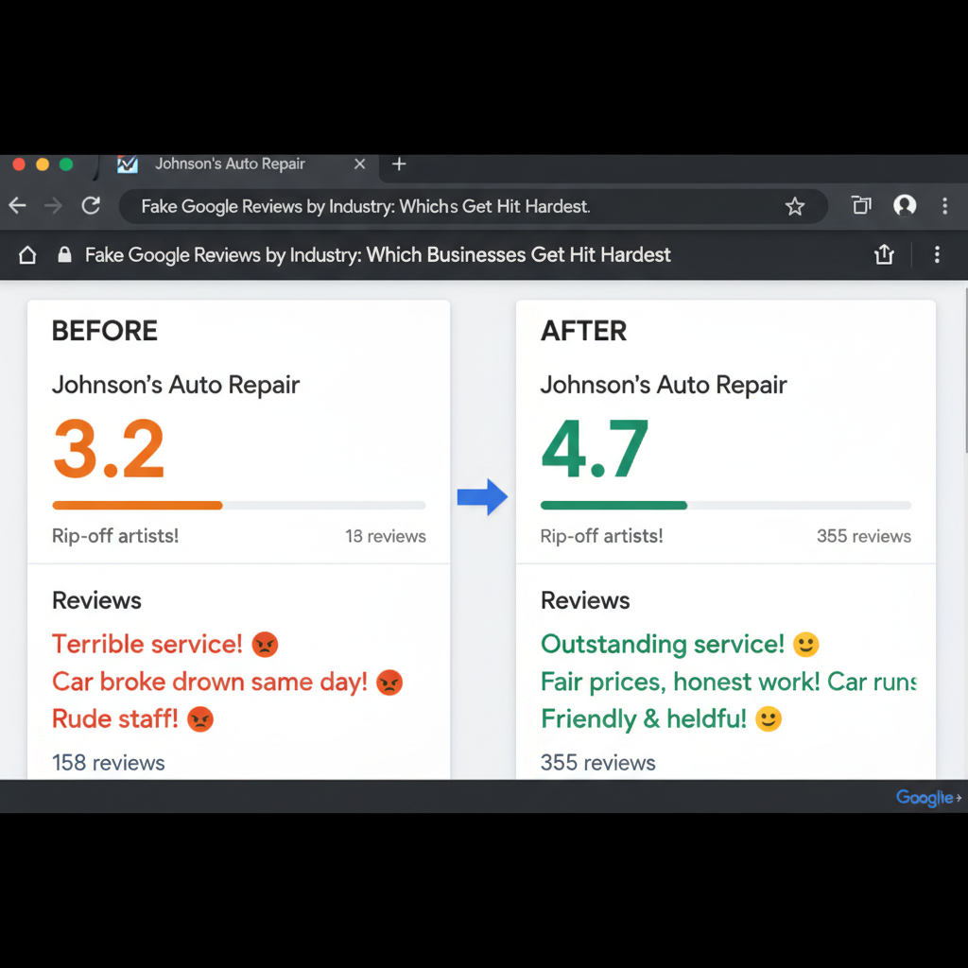This screenshot has width=968, height=968.
Task: Click the BEFORE heading
Action: point(104,331)
